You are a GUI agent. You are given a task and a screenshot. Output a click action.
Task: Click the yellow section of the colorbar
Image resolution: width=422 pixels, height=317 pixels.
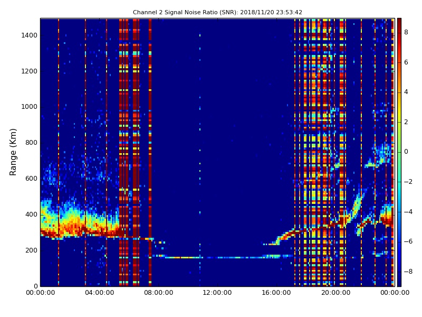click(399, 110)
